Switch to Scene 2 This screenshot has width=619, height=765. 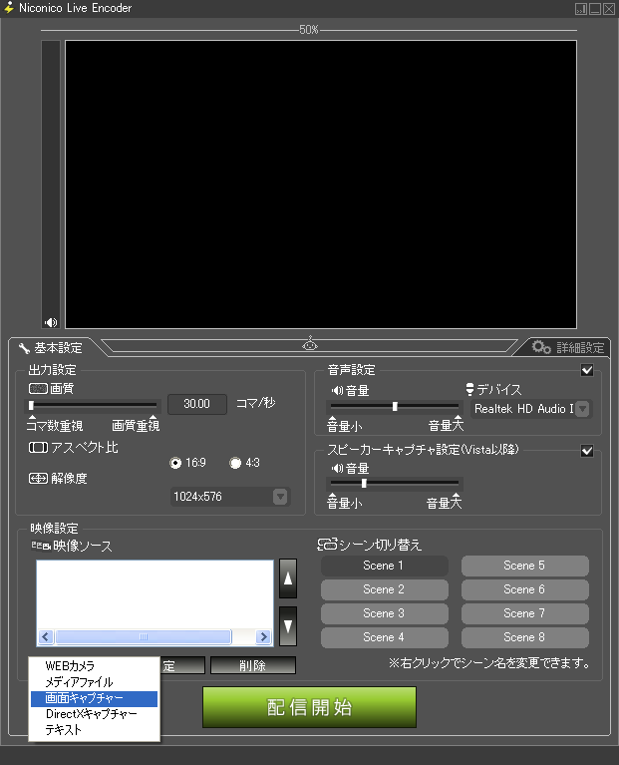pos(384,589)
